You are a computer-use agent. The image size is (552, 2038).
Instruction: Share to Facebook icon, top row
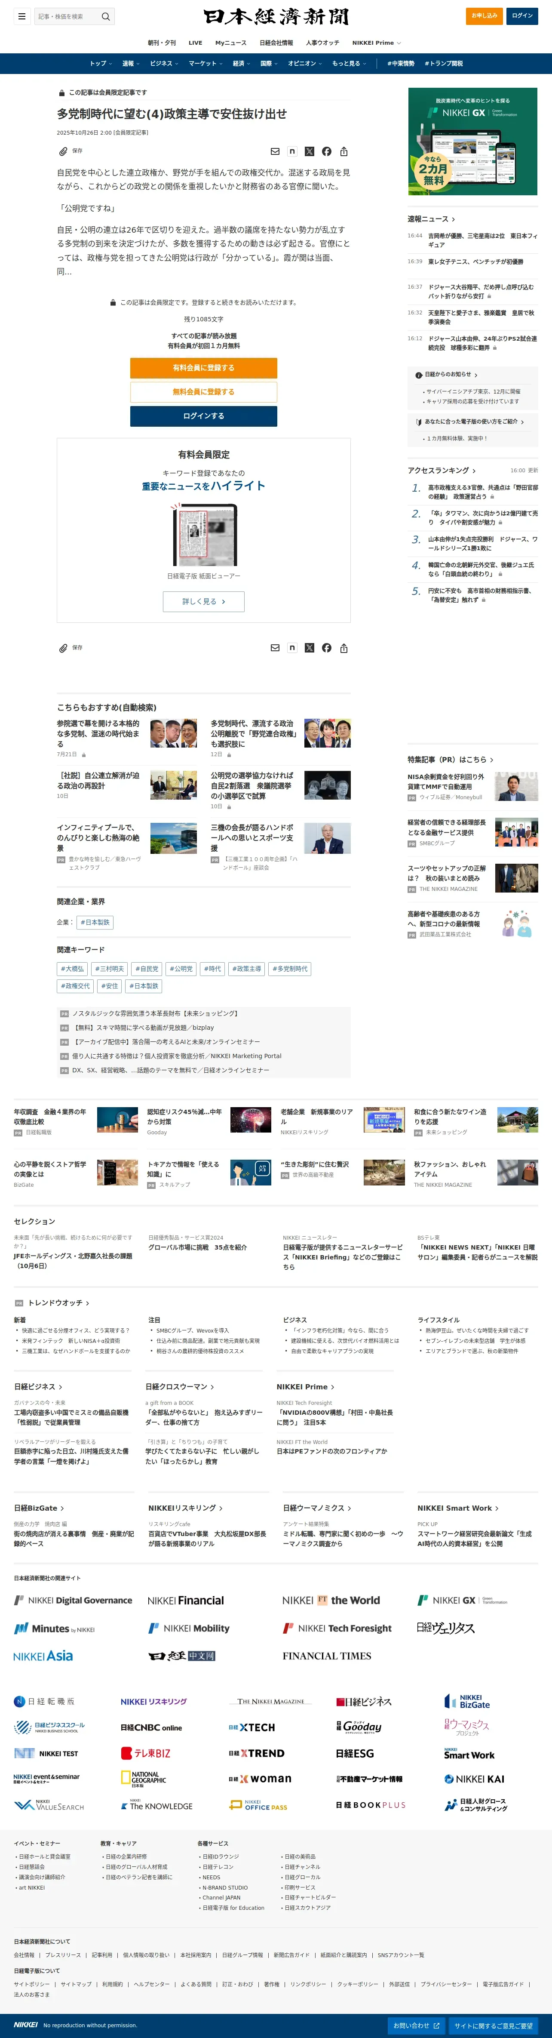[x=327, y=151]
